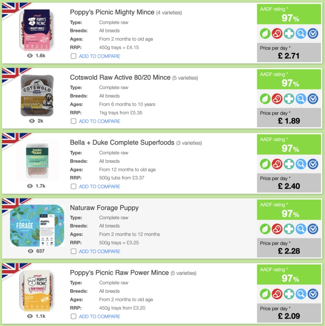Click blue checkmark icon for Cotswold Raw Active
Screen dimensions: 325x326
[x=313, y=99]
